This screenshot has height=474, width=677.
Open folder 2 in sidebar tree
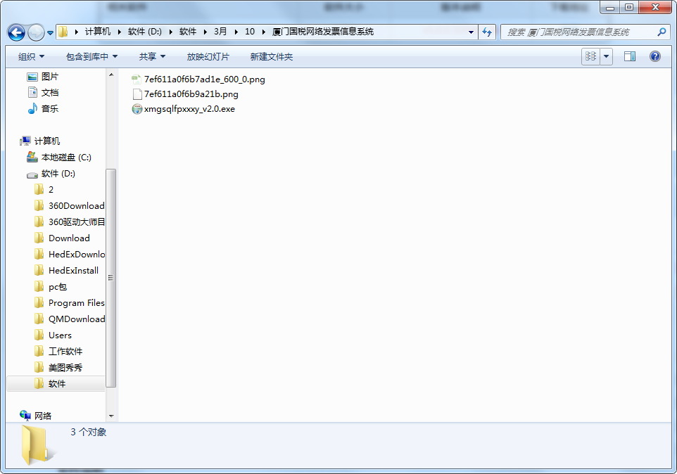51,190
